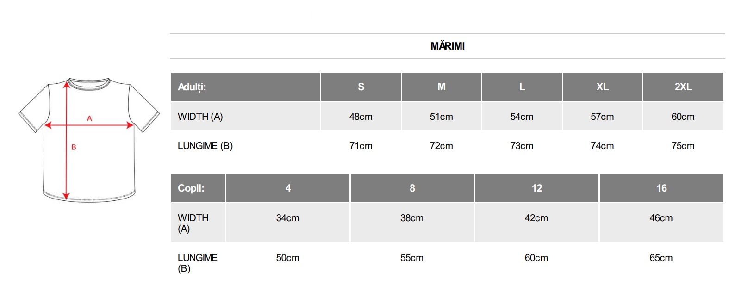The height and width of the screenshot is (304, 741).
Task: Click the t-shirt diagram image
Action: click(x=89, y=140)
